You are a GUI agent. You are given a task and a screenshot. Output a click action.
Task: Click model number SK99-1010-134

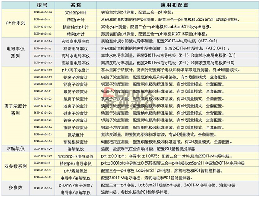click(x=43, y=188)
